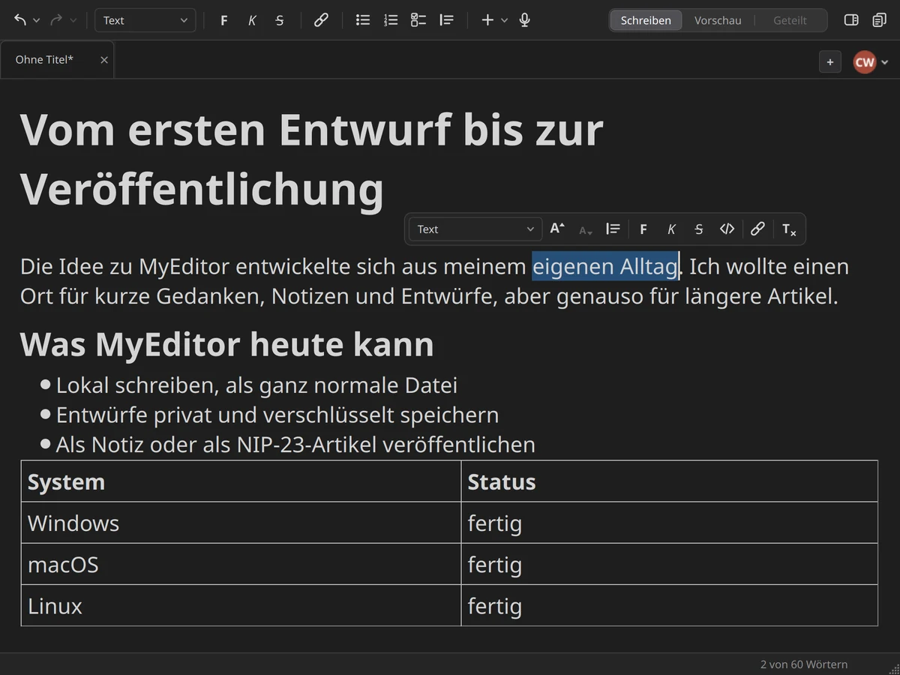
Task: Toggle bold (F) in the floating toolbar
Action: tap(643, 229)
